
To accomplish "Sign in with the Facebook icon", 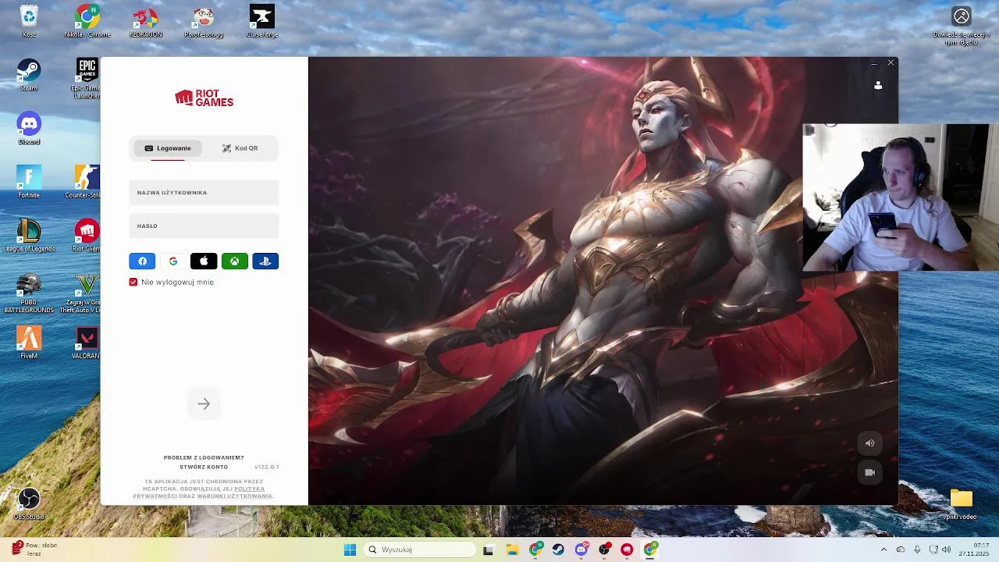I will click(x=142, y=261).
